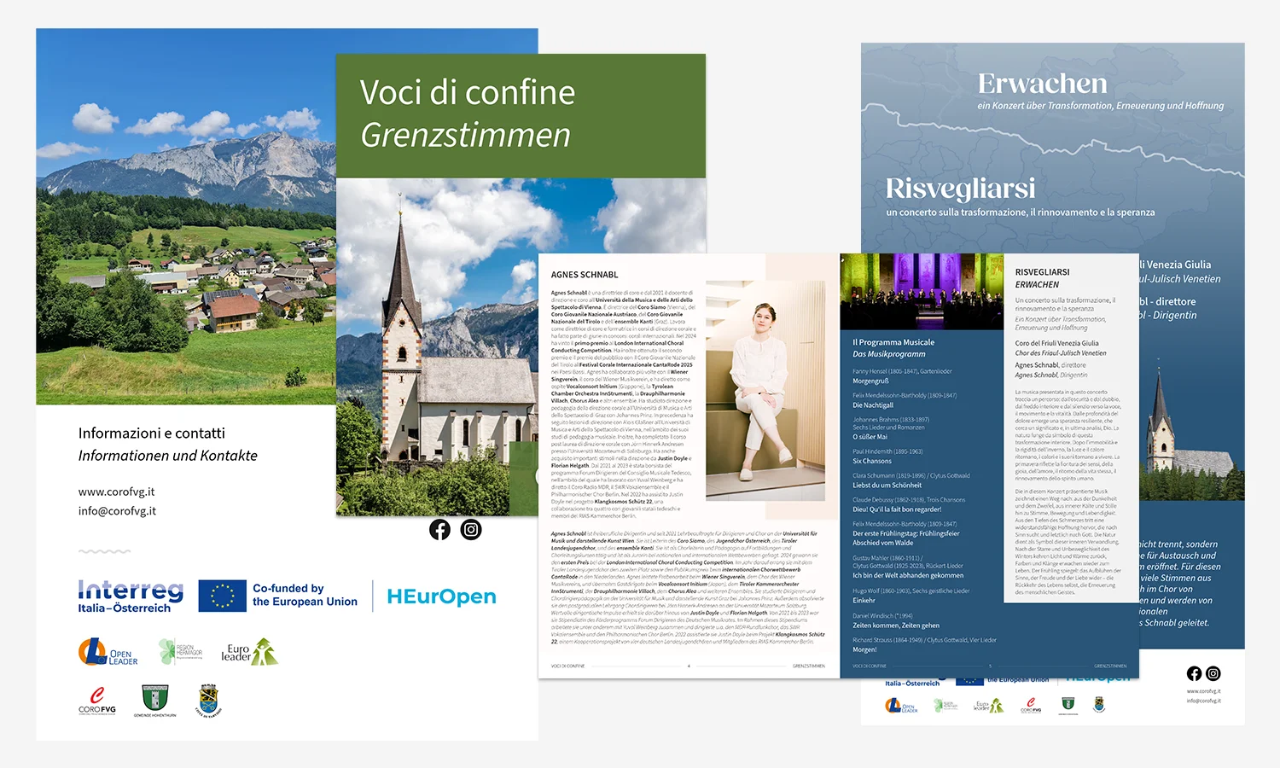
Task: Click the Instagram icon below the church photo
Action: (x=471, y=530)
